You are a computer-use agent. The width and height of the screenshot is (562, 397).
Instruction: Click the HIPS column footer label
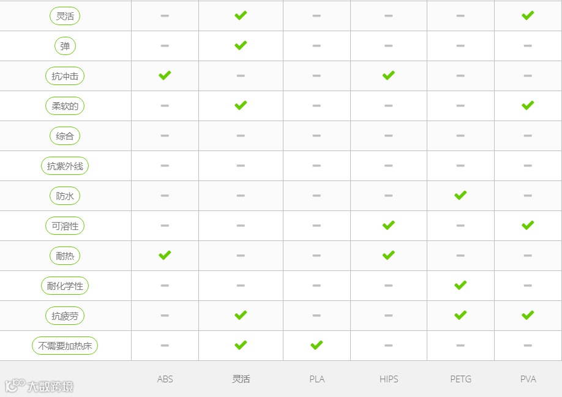[389, 379]
